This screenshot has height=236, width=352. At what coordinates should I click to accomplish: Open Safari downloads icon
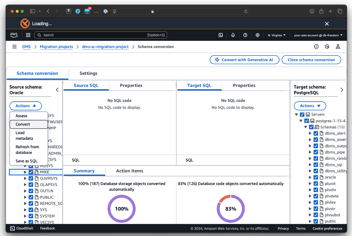click(312, 11)
